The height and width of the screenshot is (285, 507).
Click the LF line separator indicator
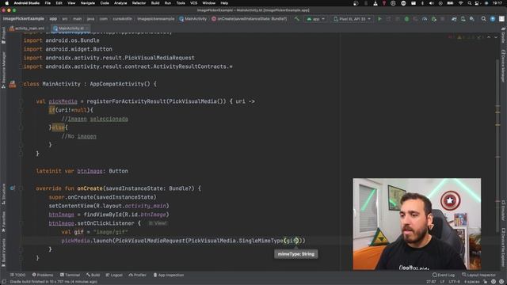(x=442, y=282)
